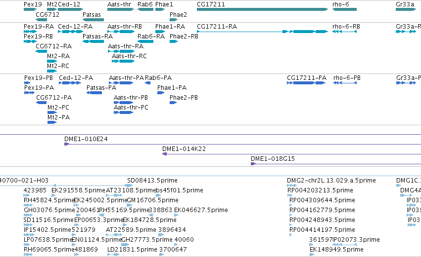Screen dimensions: 421x257
Task: Select the DMG2-chr2L.13.029.a.5prime EST
Action: [292, 185]
